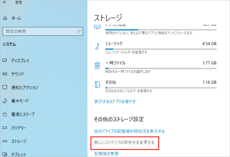Open 記憶域の管理 link

pyautogui.click(x=106, y=154)
